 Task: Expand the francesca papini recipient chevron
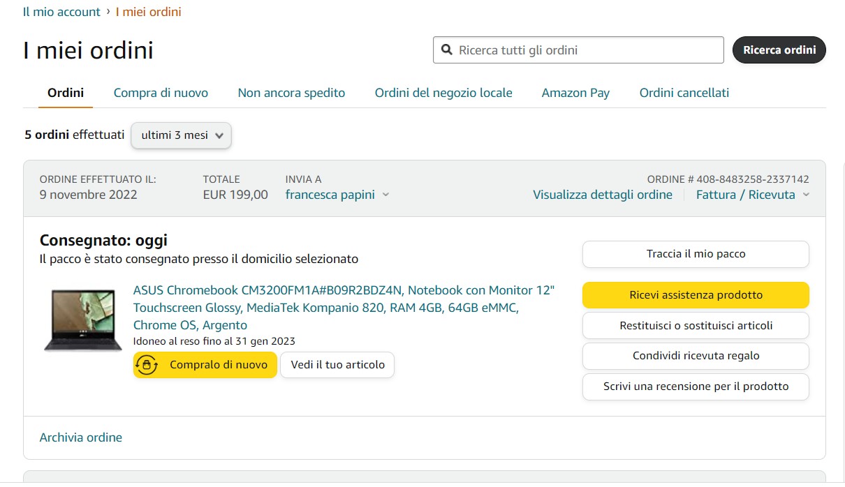tap(385, 195)
